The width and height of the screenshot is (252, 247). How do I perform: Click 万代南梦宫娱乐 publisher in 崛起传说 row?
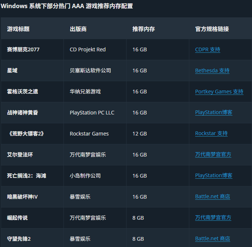click(88, 218)
